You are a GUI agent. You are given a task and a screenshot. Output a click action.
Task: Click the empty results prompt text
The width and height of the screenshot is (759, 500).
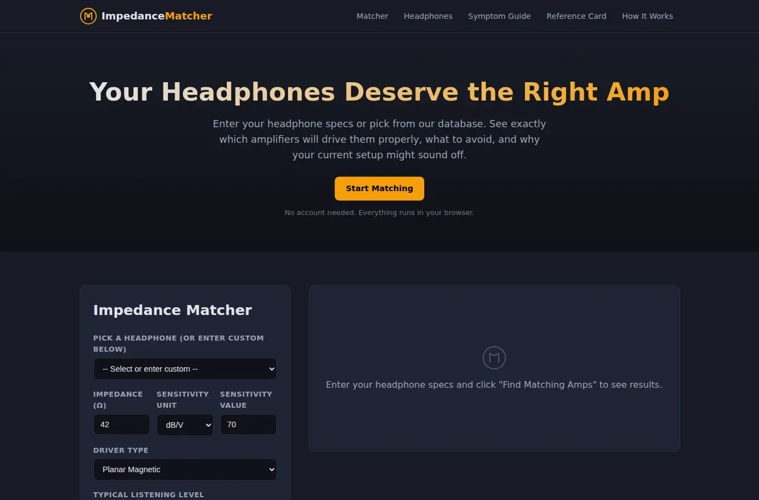(x=494, y=385)
